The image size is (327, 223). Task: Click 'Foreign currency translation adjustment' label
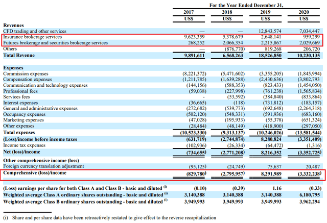pyautogui.click(x=43, y=166)
